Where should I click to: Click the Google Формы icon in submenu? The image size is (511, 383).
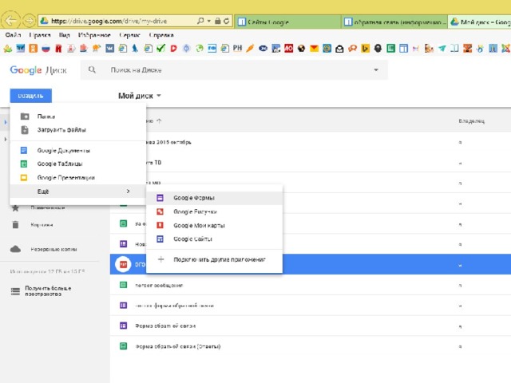tap(160, 198)
